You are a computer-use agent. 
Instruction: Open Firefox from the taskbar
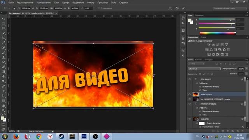[x=16, y=136]
